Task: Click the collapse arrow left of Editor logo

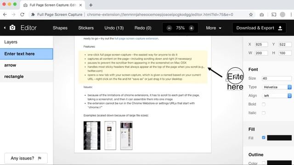Action: [5, 28]
